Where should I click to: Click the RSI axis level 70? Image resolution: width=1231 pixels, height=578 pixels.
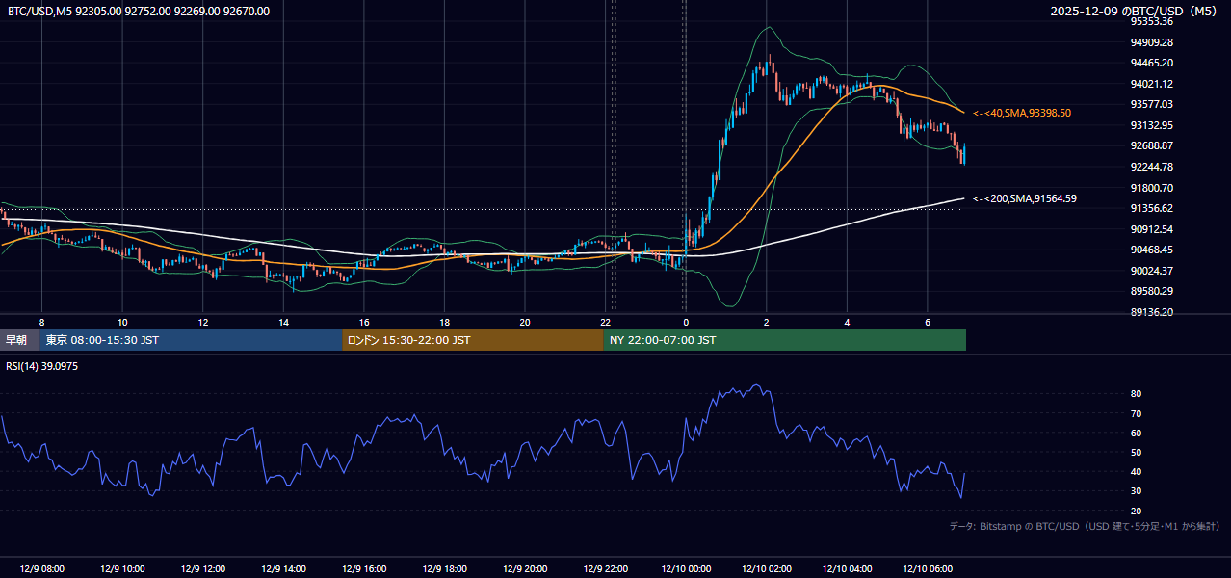pos(1137,413)
